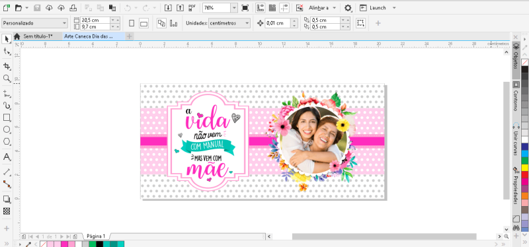
Task: Toggle snap off button
Action: coord(300,7)
